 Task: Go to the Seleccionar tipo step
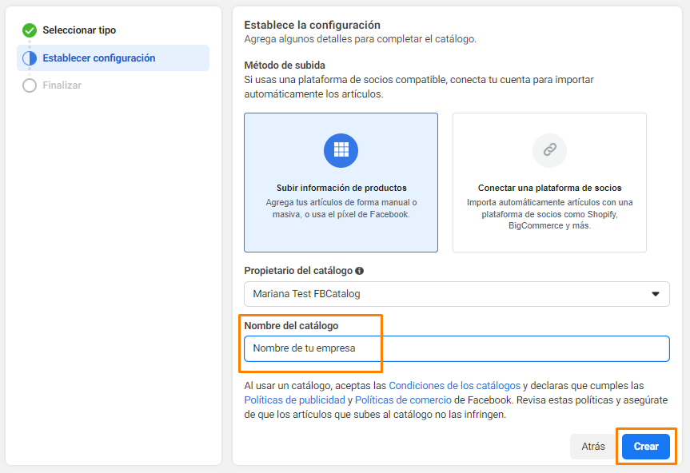79,30
